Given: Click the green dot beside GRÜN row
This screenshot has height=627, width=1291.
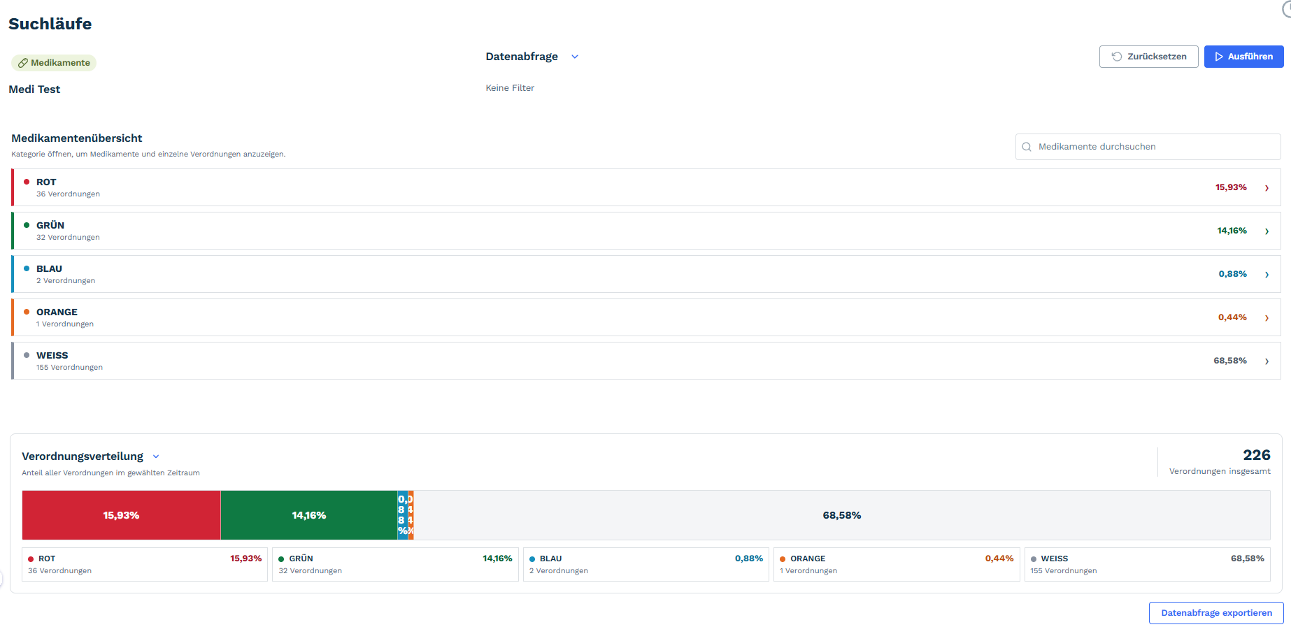Looking at the screenshot, I should pyautogui.click(x=27, y=225).
